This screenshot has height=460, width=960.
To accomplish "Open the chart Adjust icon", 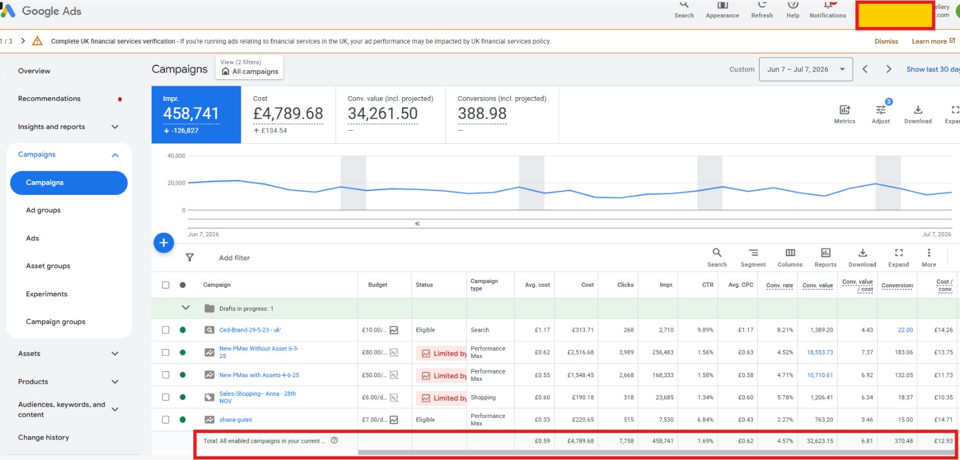I will [x=881, y=114].
